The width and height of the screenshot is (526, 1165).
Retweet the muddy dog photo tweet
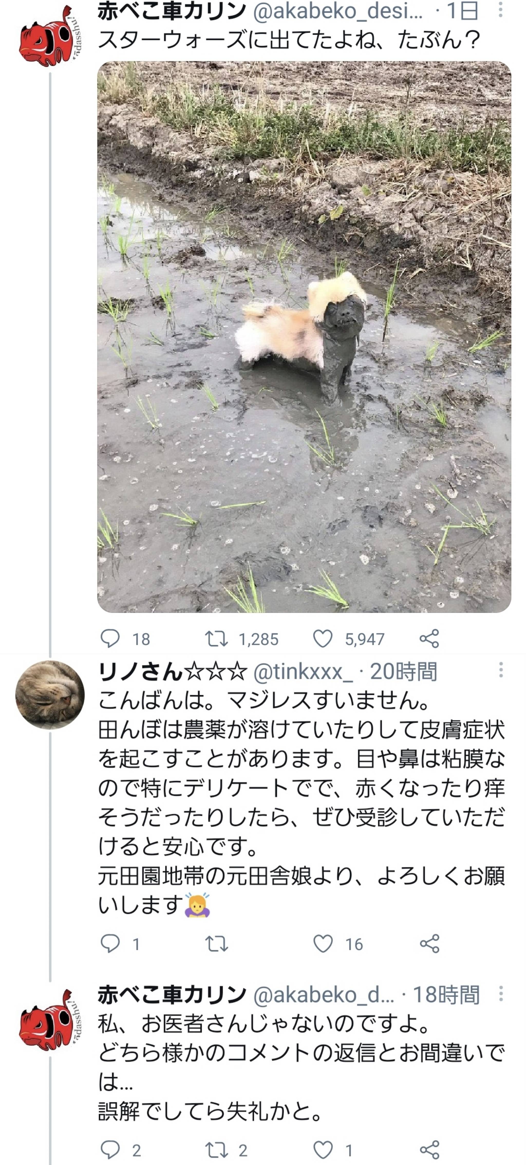216,639
